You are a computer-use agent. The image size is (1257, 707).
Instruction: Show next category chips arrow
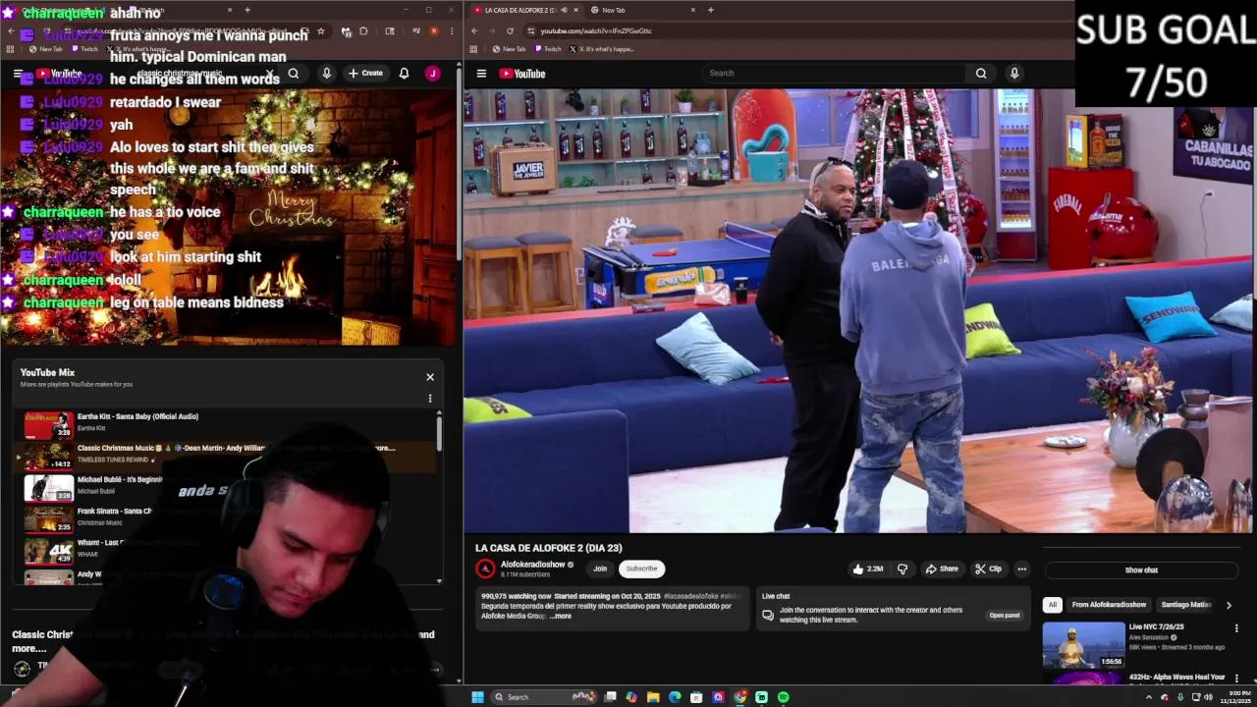click(x=1228, y=605)
